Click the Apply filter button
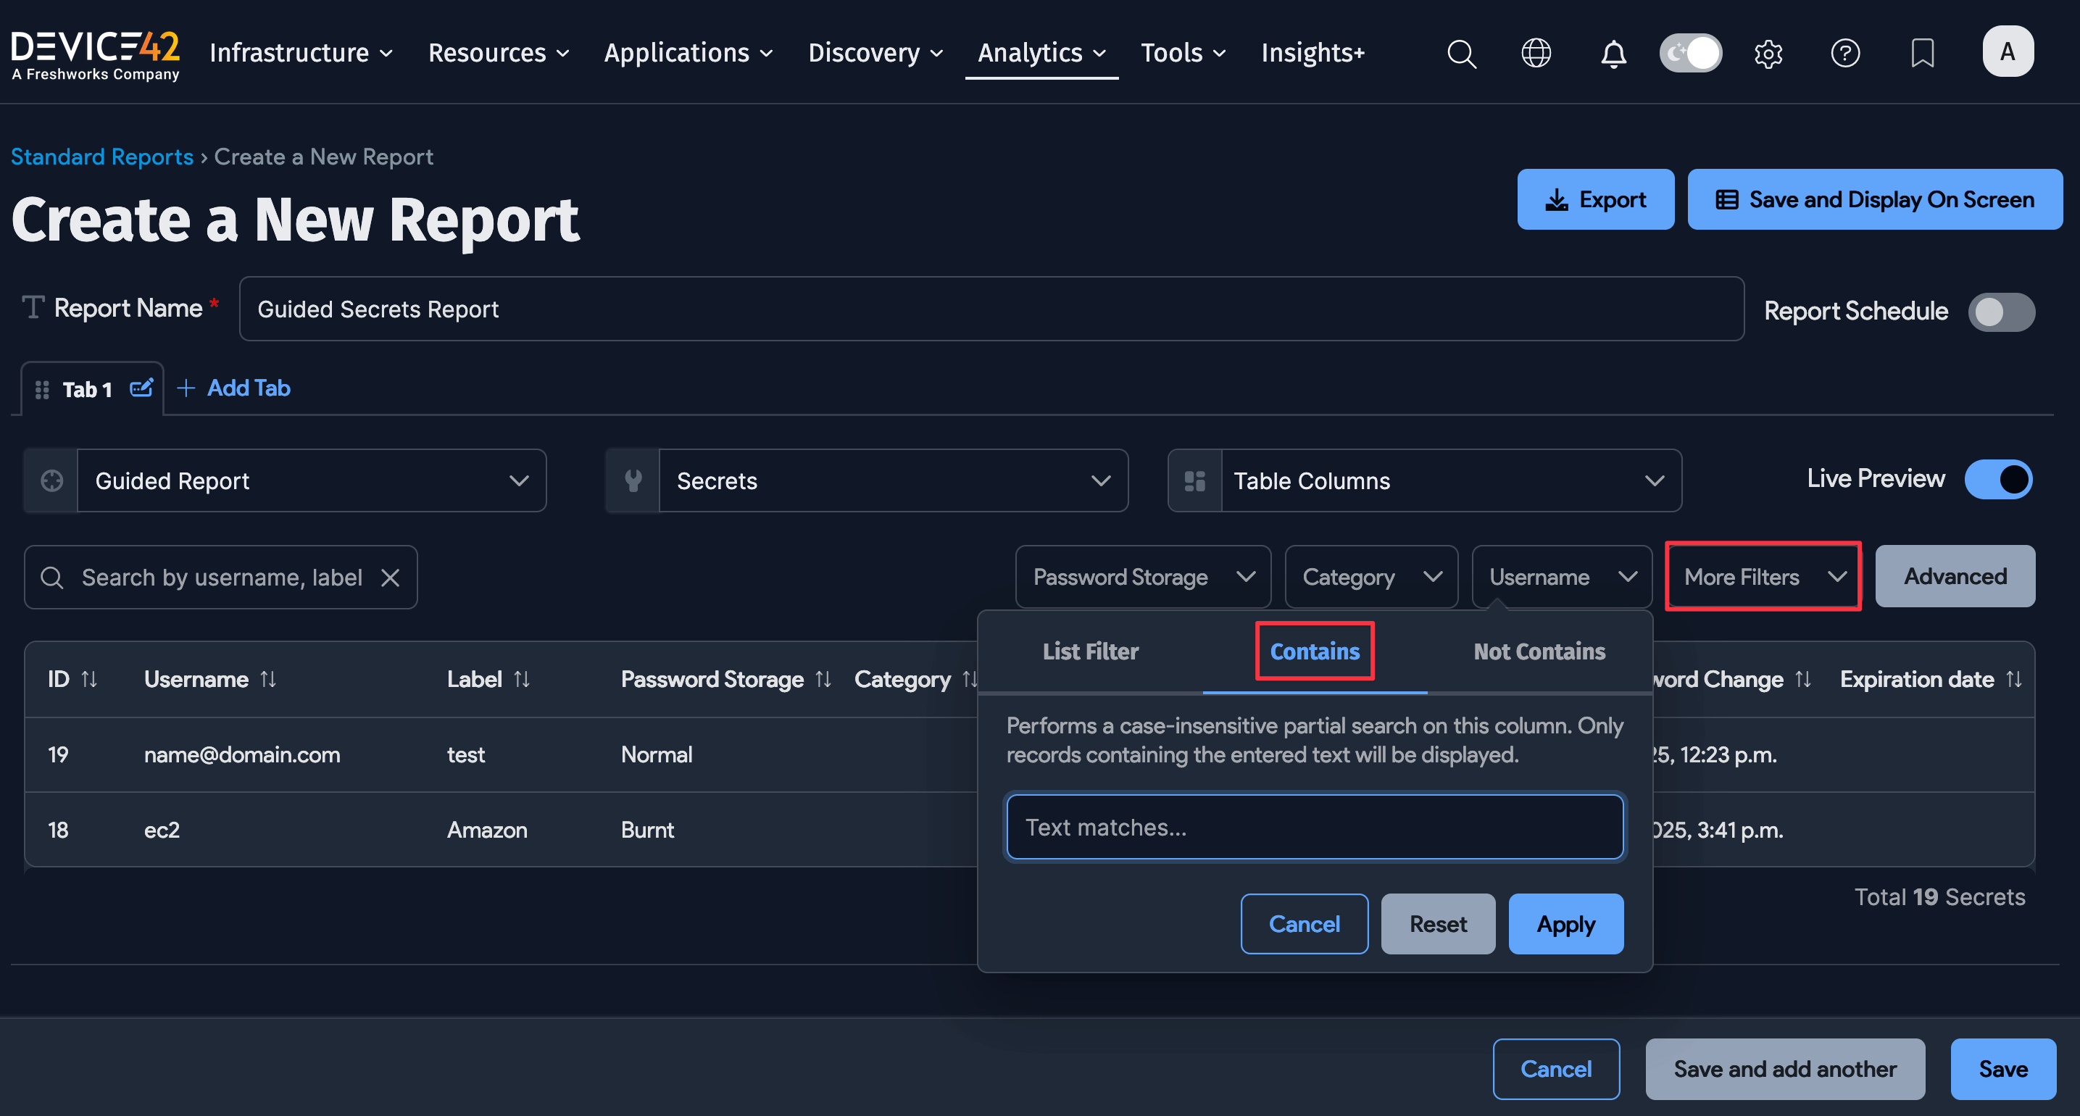Viewport: 2080px width, 1116px height. pyautogui.click(x=1565, y=924)
